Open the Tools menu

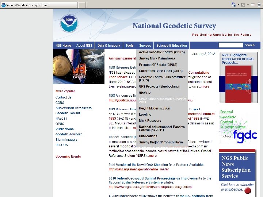tap(129, 45)
